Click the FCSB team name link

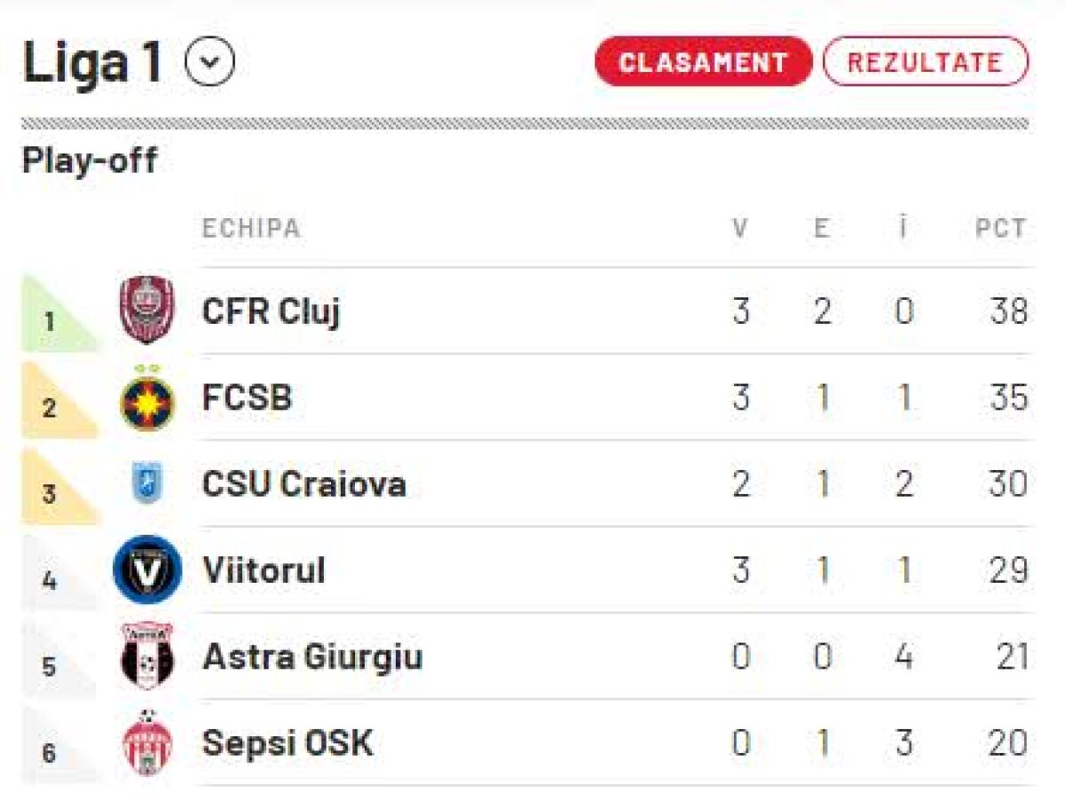coord(248,397)
